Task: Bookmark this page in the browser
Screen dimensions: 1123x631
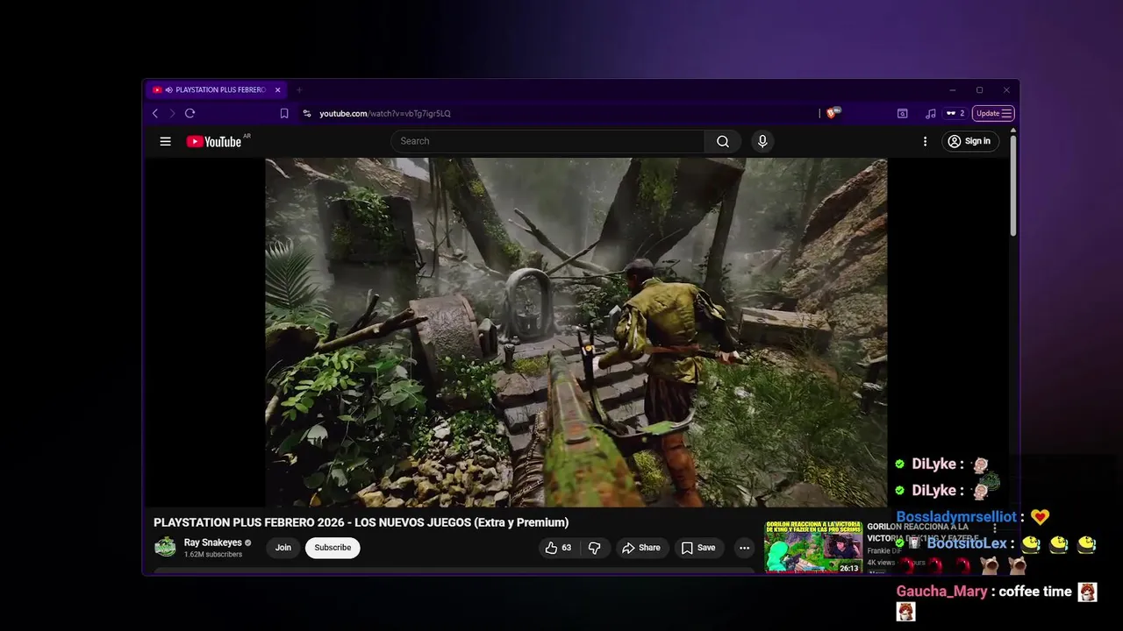Action: pos(284,113)
